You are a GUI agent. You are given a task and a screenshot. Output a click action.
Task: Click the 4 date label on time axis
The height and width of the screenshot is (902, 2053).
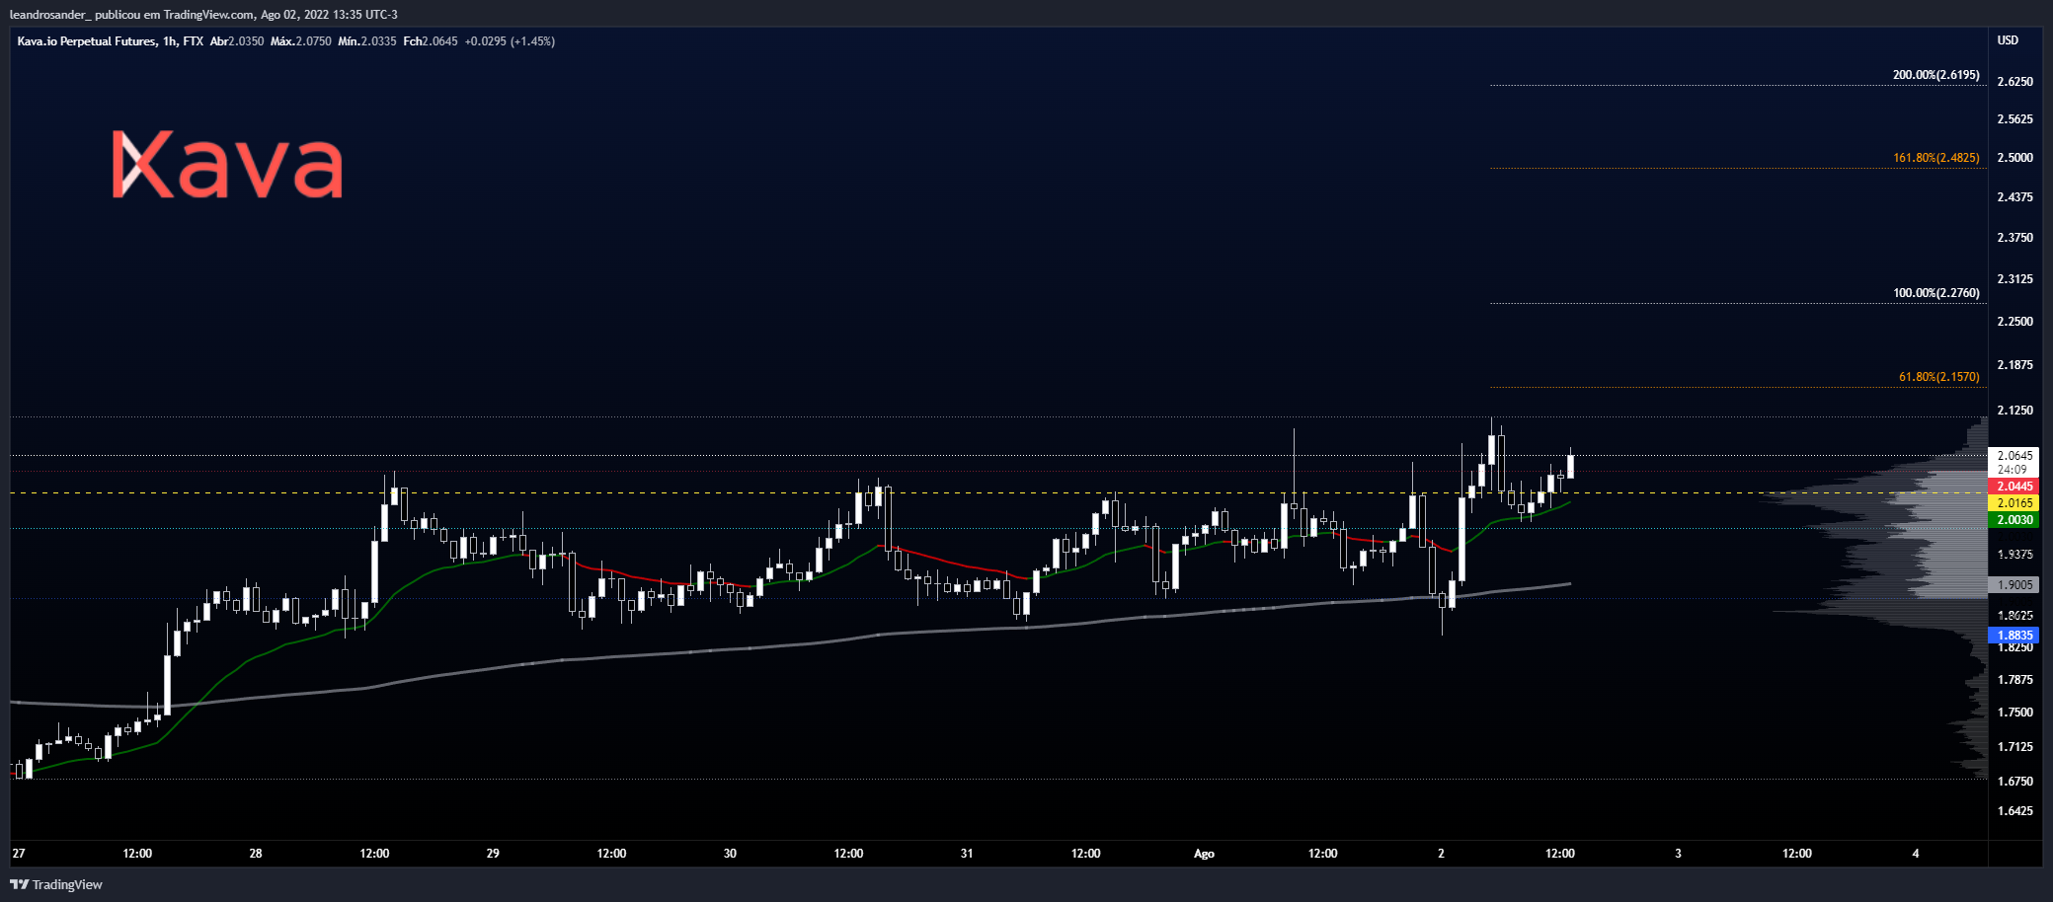(1916, 854)
